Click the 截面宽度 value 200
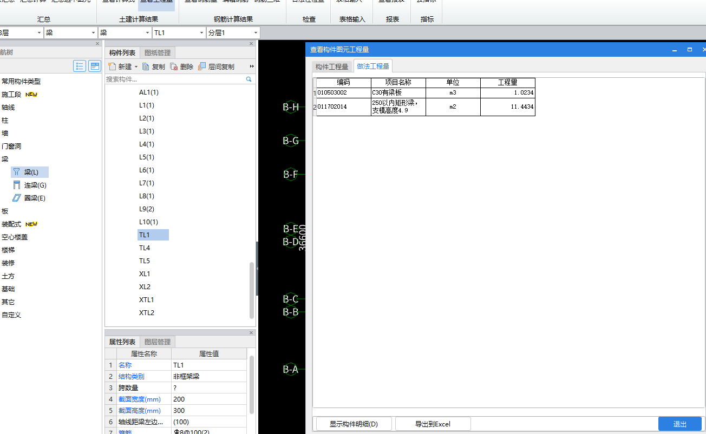The height and width of the screenshot is (434, 706). (x=208, y=399)
